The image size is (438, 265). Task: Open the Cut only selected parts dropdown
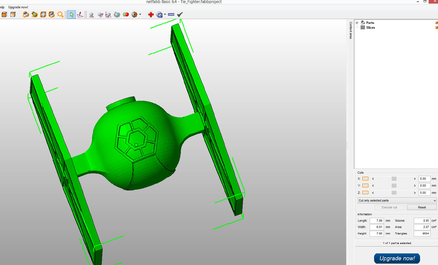[x=397, y=200]
